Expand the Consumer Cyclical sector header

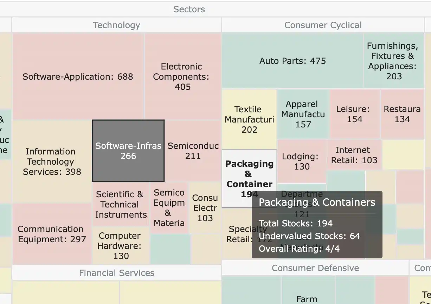coord(323,25)
